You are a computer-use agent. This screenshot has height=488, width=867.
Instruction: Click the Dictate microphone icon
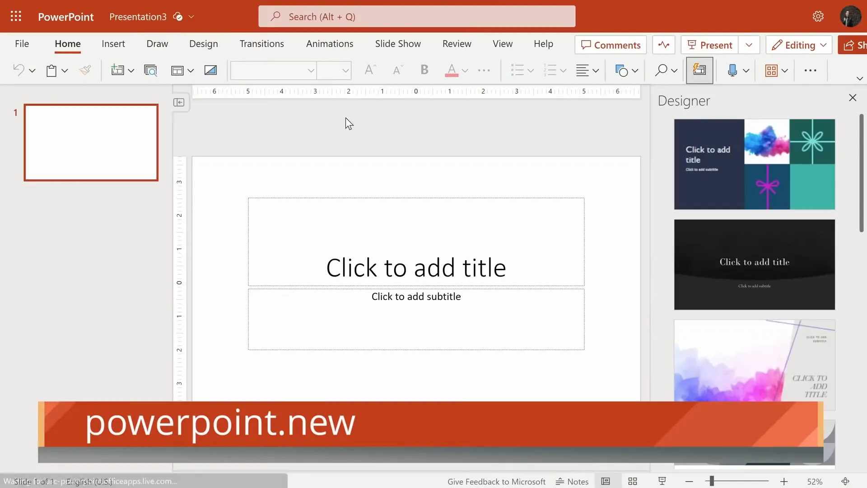click(732, 70)
